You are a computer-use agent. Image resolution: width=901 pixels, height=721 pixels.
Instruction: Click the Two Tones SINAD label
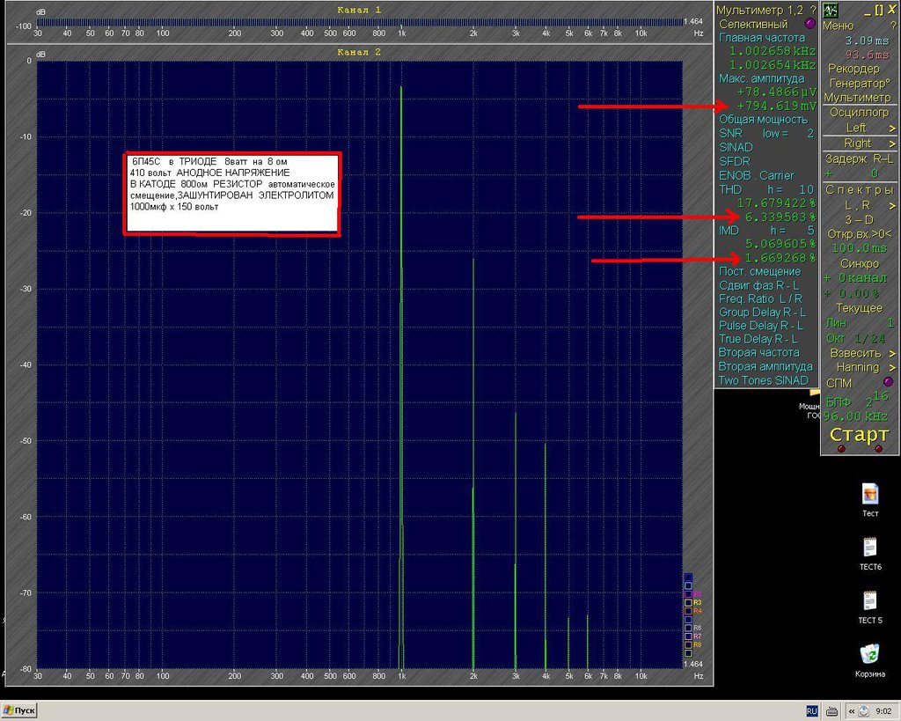click(763, 380)
